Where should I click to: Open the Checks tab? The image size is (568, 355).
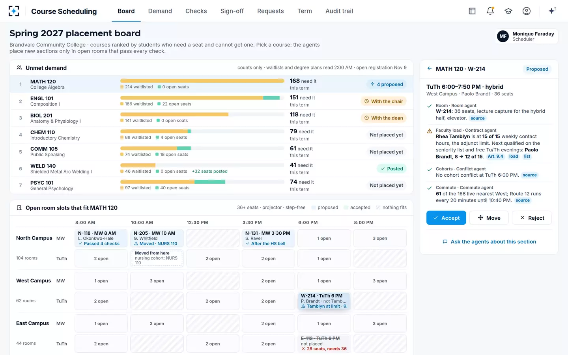(196, 11)
